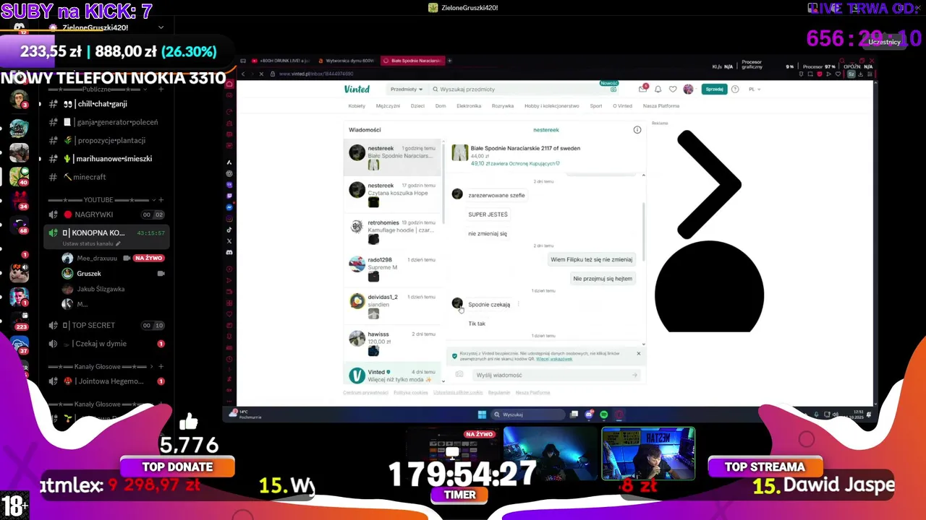
Task: Click the Windows Start button
Action: click(482, 415)
